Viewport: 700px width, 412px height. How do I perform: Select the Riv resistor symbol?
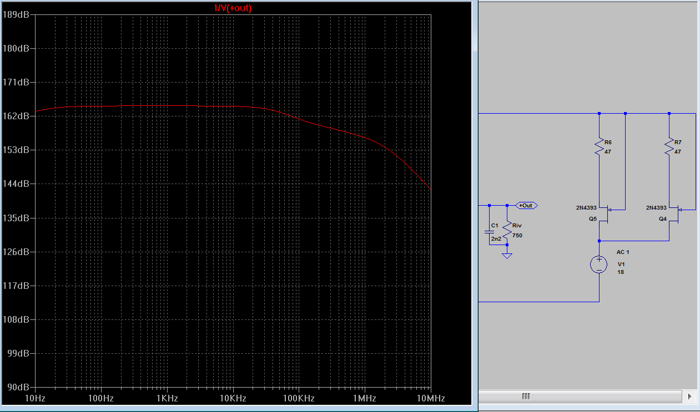[x=507, y=229]
